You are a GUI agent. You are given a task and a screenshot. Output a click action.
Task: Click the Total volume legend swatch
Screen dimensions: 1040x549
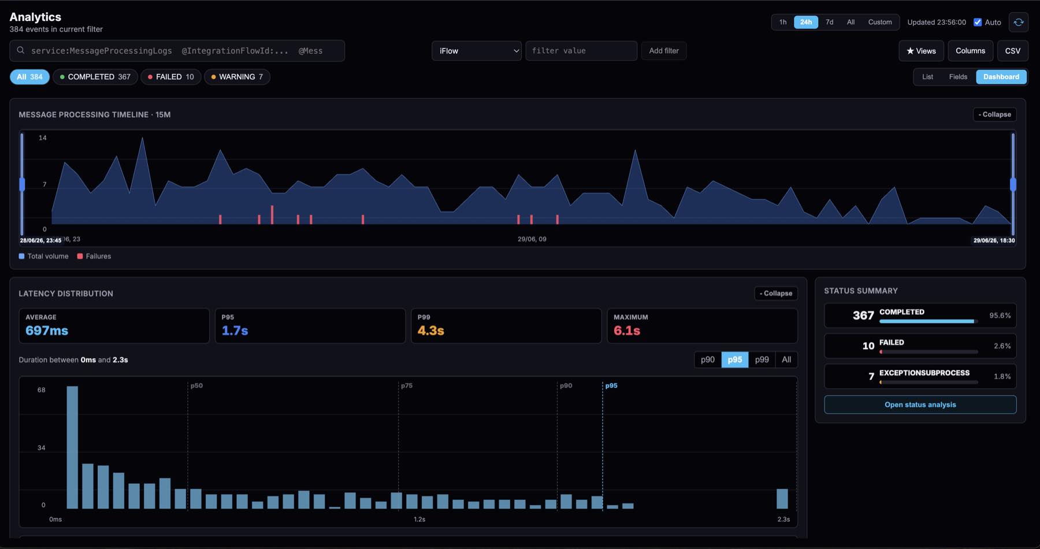21,256
